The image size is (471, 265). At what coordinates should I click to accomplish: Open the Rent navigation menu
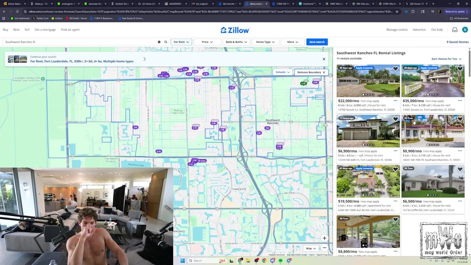coord(16,29)
